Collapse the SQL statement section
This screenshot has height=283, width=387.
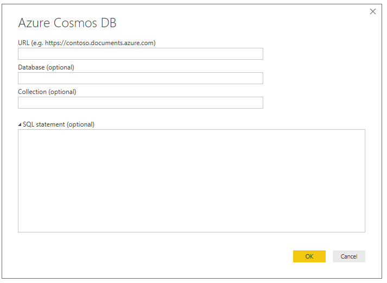click(20, 125)
